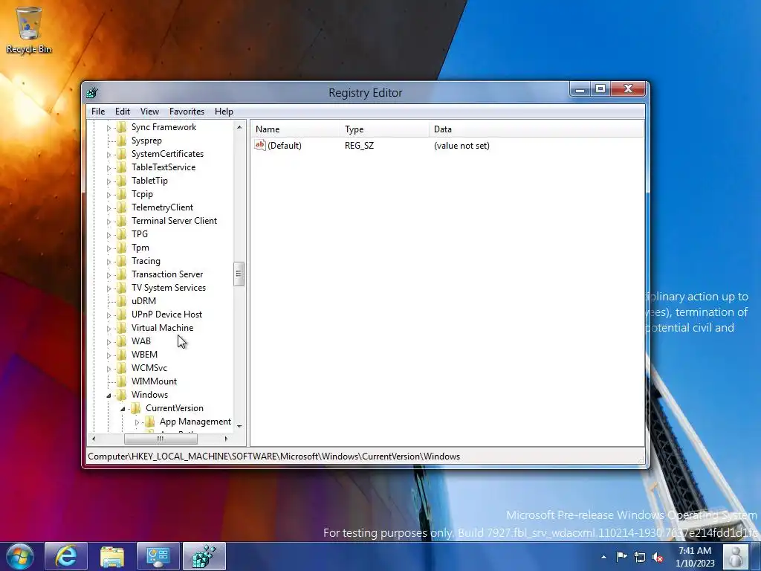The image size is (761, 571).
Task: Select the Transaction Server folder icon
Action: [x=122, y=274]
